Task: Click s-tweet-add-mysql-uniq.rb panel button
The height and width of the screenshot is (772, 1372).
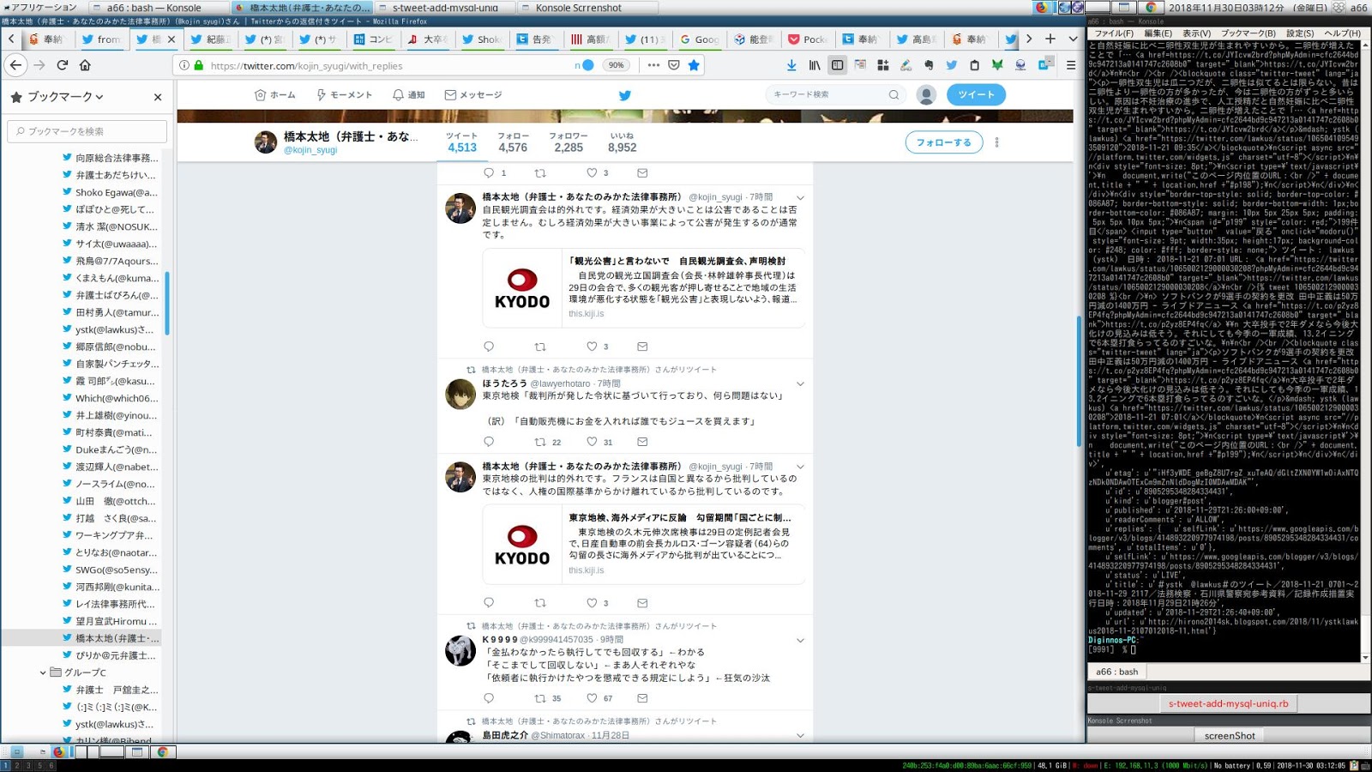Action: (1228, 703)
